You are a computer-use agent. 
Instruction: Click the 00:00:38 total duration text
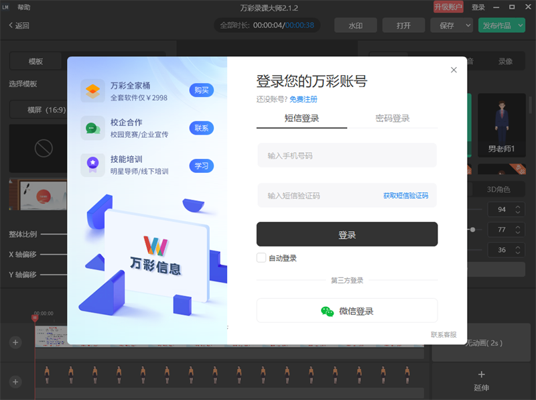[299, 25]
